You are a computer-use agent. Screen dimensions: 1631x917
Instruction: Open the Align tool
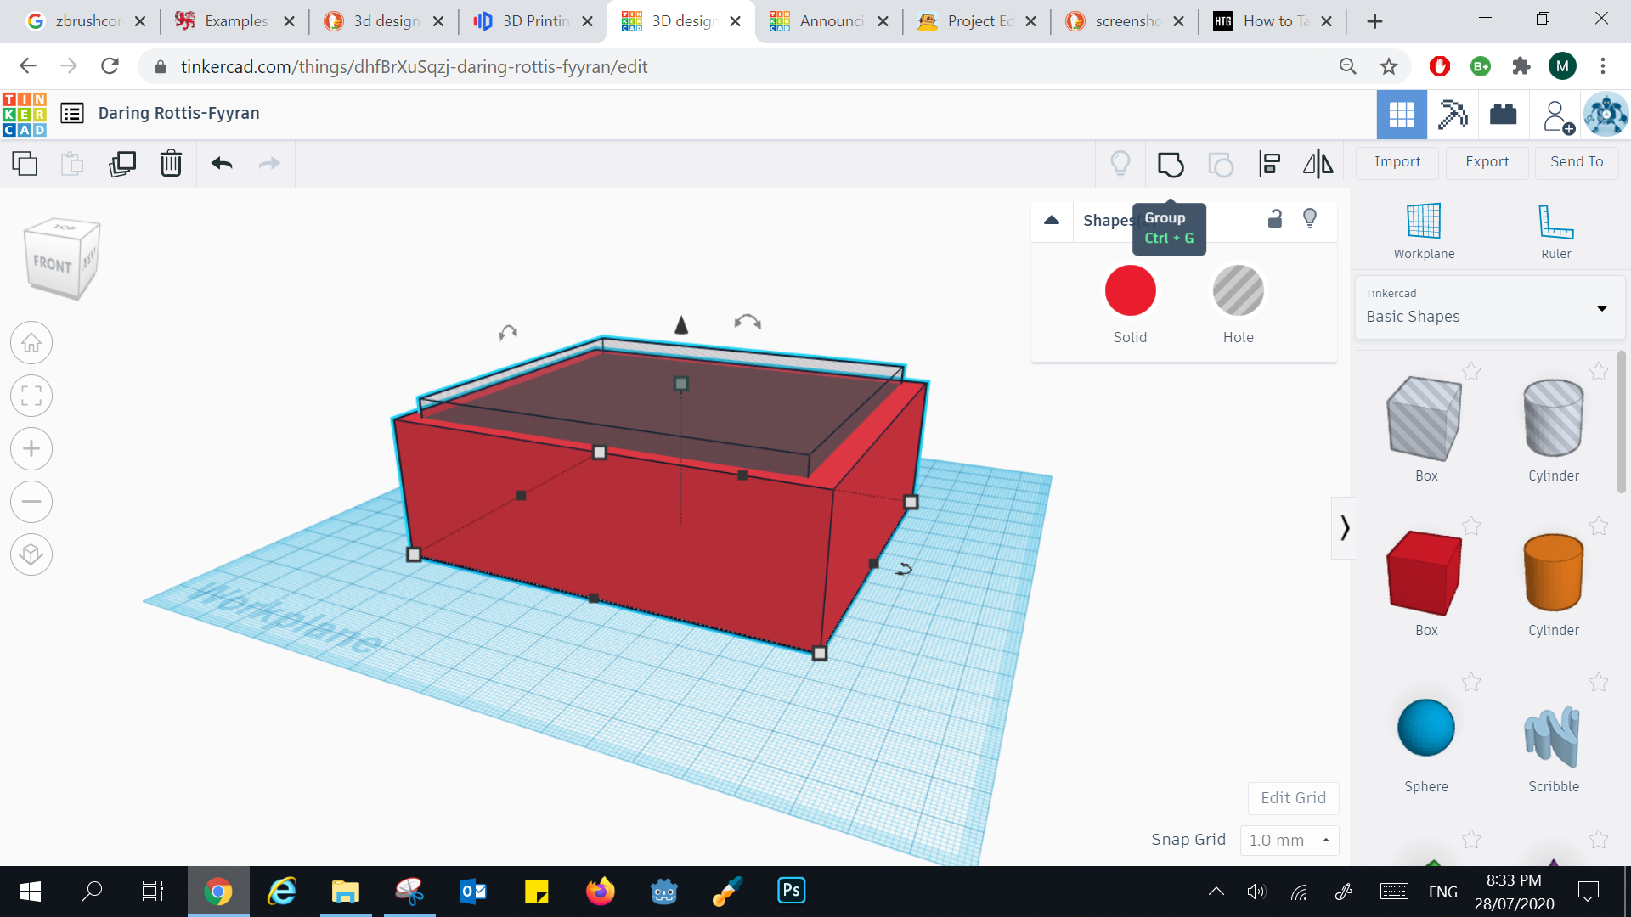[1269, 164]
